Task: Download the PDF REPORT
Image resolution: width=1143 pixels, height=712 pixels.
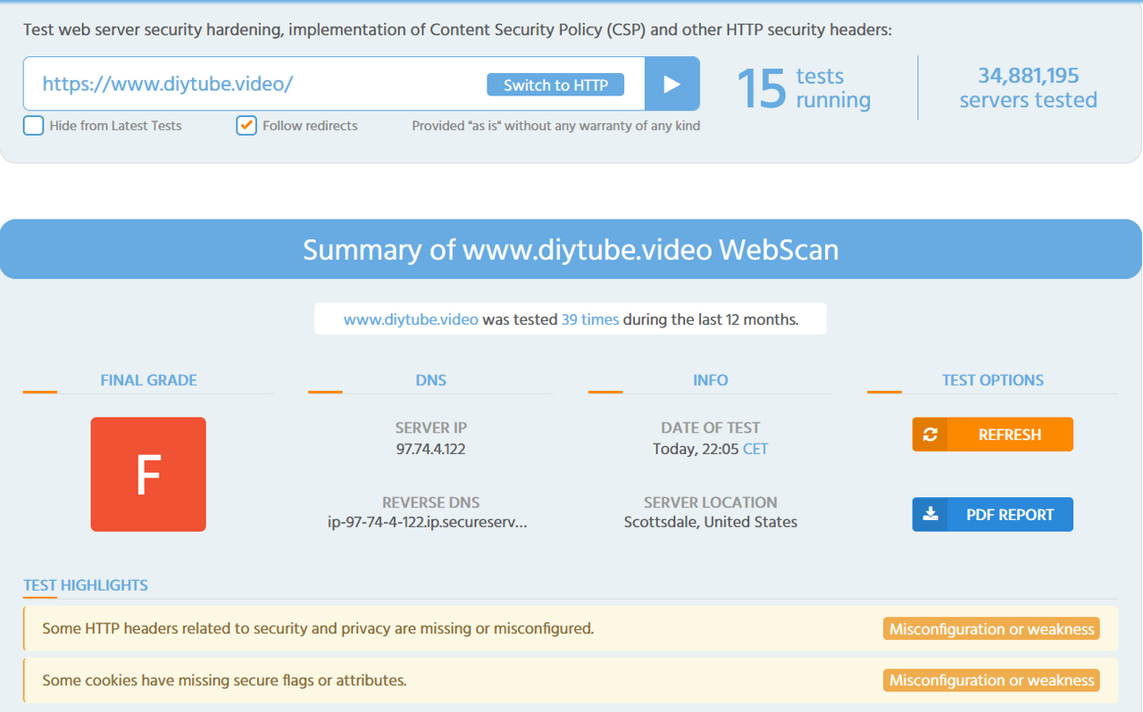Action: pyautogui.click(x=993, y=514)
